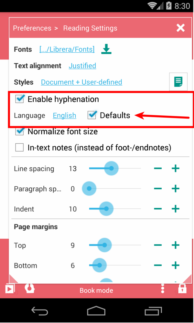Screen dimensions: 194x323
Task: Open the English language selector
Action: [64, 115]
